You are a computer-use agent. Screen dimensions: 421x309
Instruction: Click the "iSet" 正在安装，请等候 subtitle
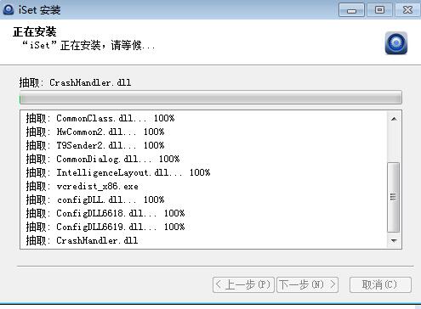(88, 45)
